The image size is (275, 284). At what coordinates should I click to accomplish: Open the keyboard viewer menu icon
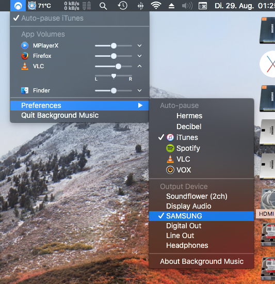point(203,6)
